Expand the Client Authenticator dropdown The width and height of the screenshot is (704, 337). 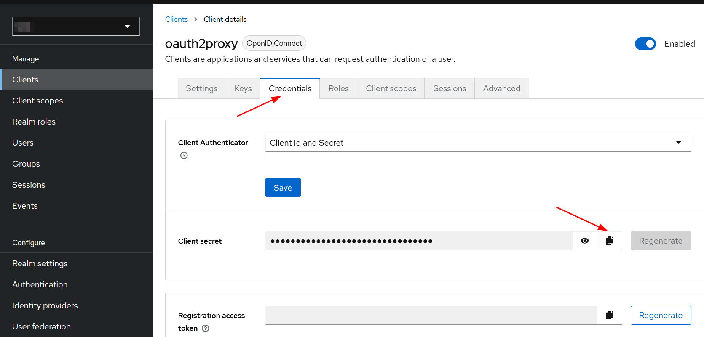(x=478, y=143)
